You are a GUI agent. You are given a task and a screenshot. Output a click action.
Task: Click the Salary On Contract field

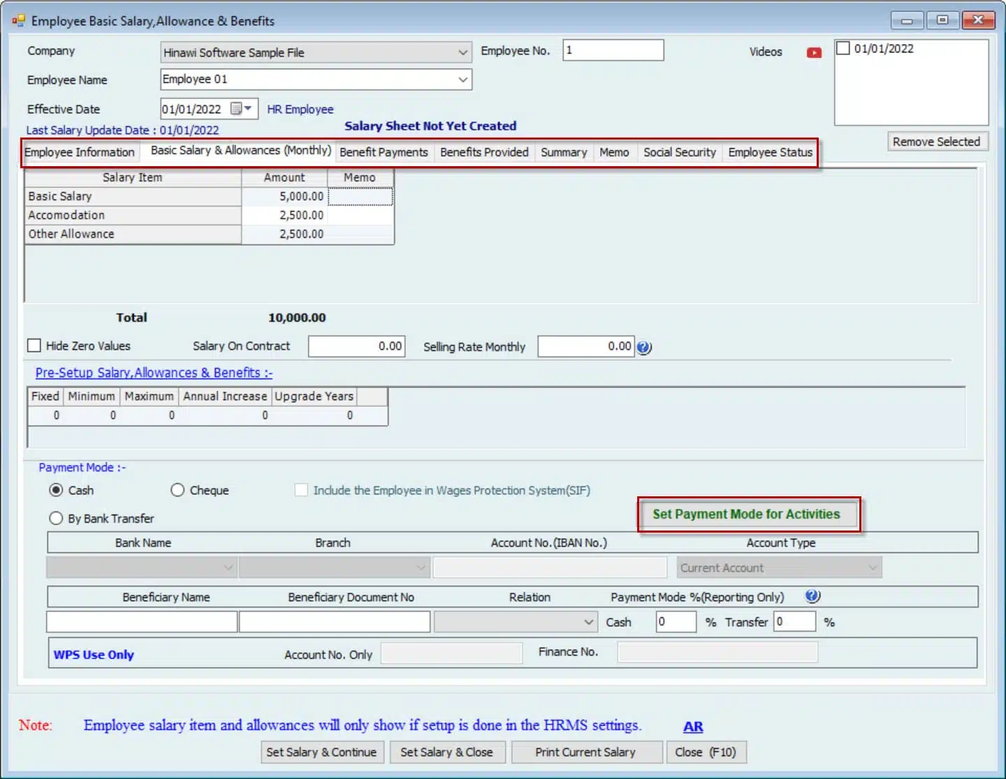(356, 346)
